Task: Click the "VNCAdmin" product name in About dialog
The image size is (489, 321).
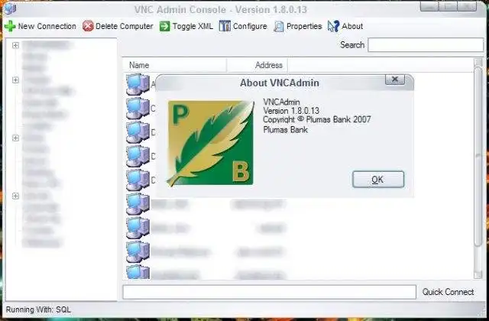Action: 281,102
